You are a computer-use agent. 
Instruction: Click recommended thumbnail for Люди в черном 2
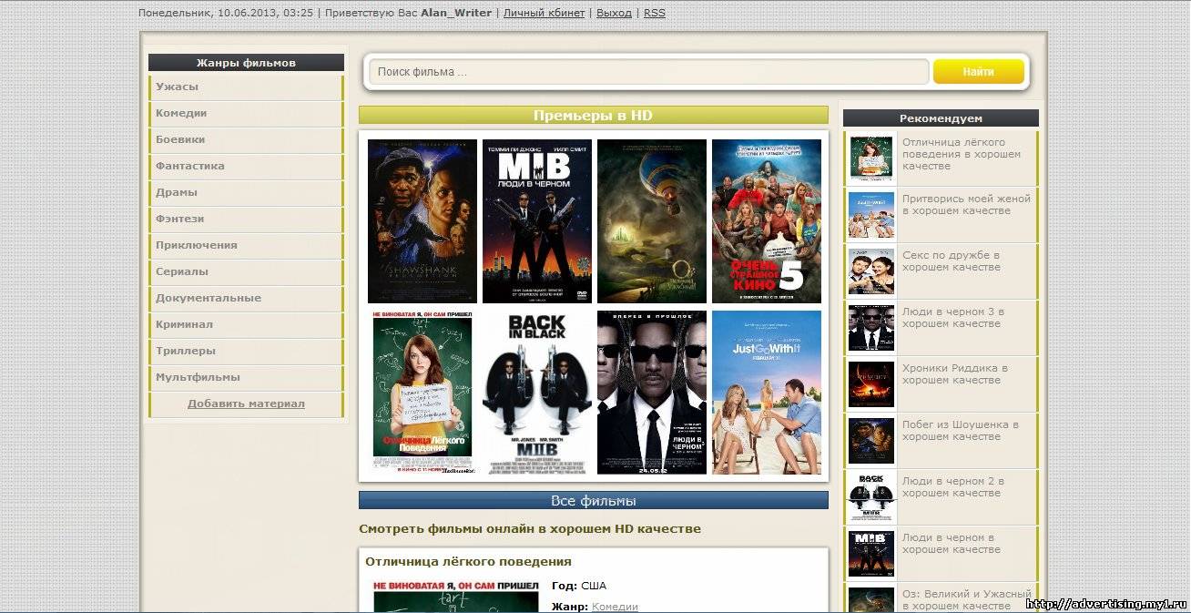pyautogui.click(x=871, y=497)
